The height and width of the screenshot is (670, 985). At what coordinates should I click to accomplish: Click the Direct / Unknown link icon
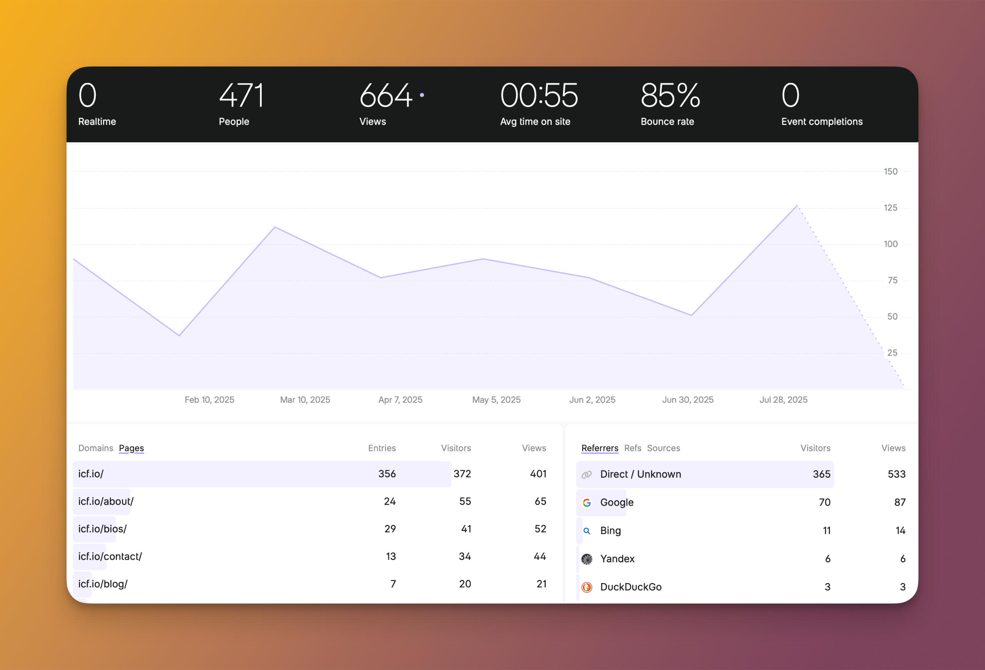(x=587, y=475)
